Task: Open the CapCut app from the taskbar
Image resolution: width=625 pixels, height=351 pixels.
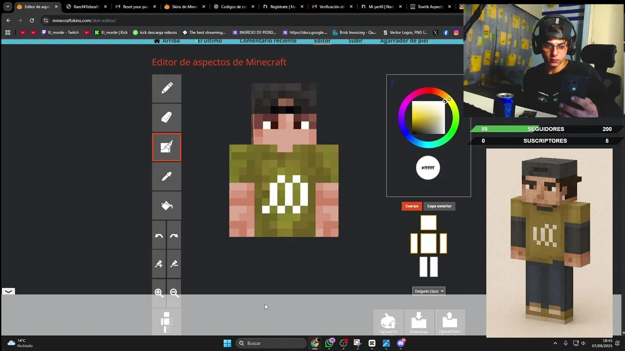Action: click(372, 343)
